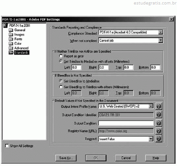Click the empty Output Condition field
The width and height of the screenshot is (177, 166).
coord(126,123)
